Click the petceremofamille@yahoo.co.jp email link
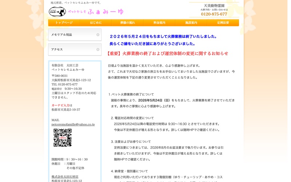The image size is (291, 182). pos(73,124)
